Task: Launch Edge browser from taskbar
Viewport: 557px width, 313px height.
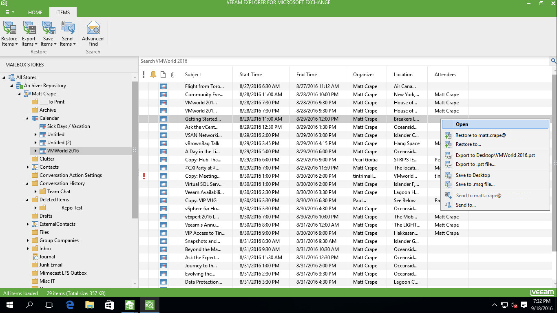Action: [x=70, y=305]
